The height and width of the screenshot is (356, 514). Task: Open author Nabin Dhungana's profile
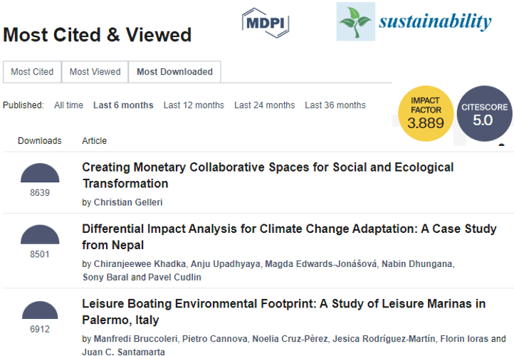pyautogui.click(x=417, y=264)
